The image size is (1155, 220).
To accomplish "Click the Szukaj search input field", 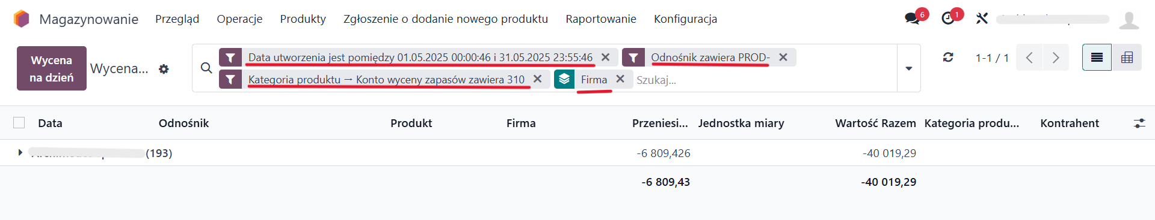I will click(x=764, y=80).
